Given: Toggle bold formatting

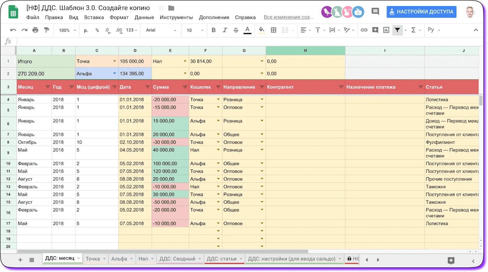Looking at the screenshot, I should [213, 30].
